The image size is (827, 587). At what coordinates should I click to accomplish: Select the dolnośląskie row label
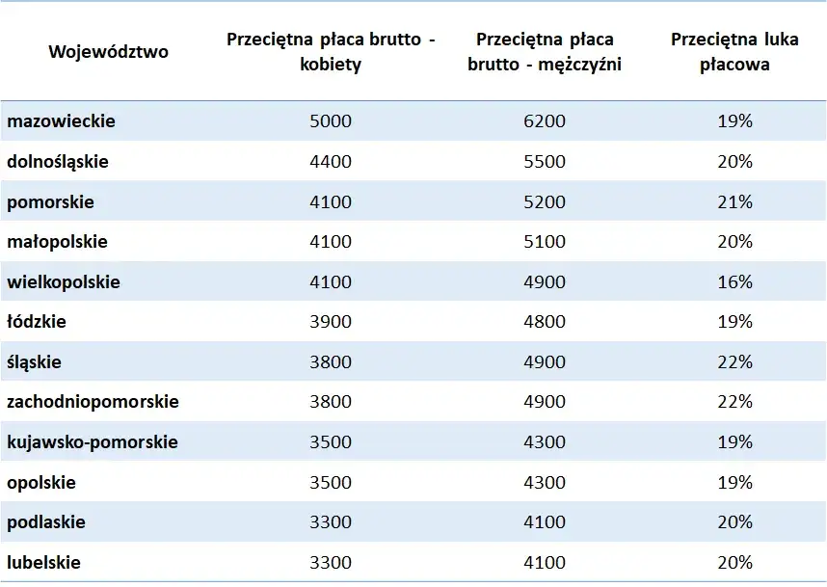click(x=58, y=161)
